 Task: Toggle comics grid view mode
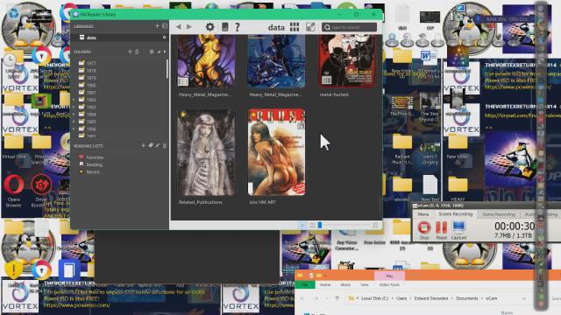295,27
